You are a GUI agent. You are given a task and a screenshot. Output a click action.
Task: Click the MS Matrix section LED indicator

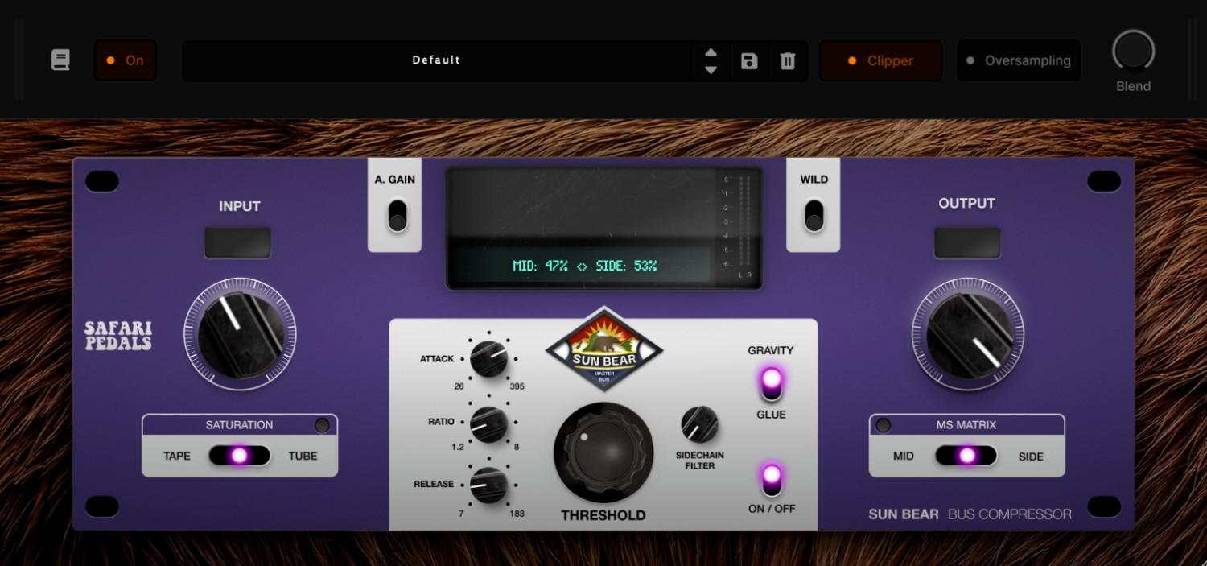click(x=884, y=425)
